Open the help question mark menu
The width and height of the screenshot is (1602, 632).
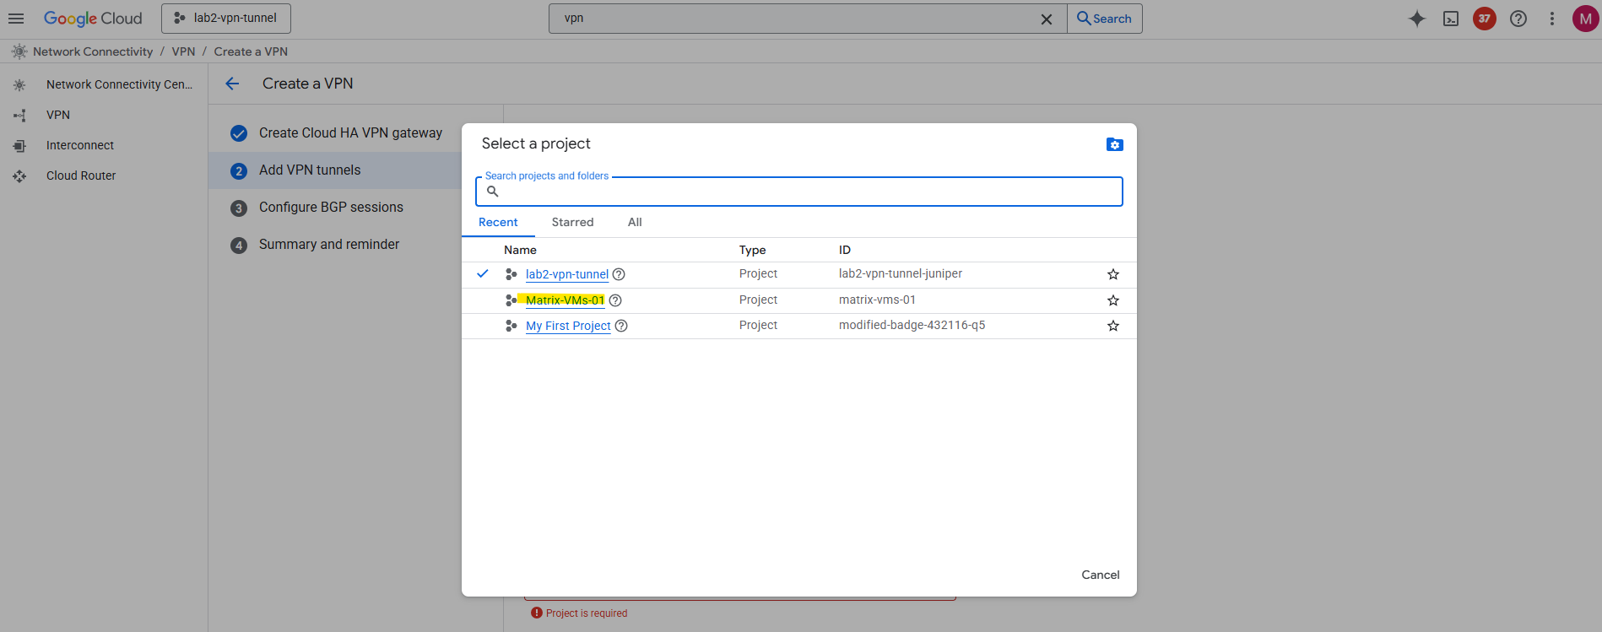1518,19
